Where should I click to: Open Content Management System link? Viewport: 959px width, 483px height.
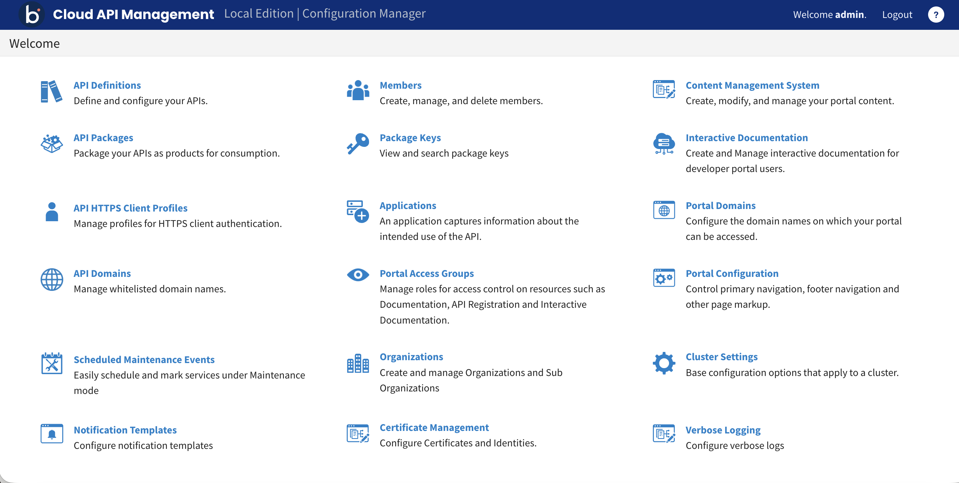pos(752,85)
